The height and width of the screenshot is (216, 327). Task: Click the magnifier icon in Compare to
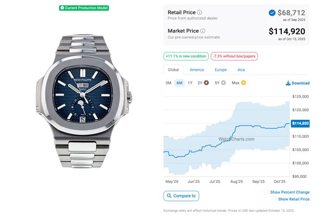(x=168, y=196)
